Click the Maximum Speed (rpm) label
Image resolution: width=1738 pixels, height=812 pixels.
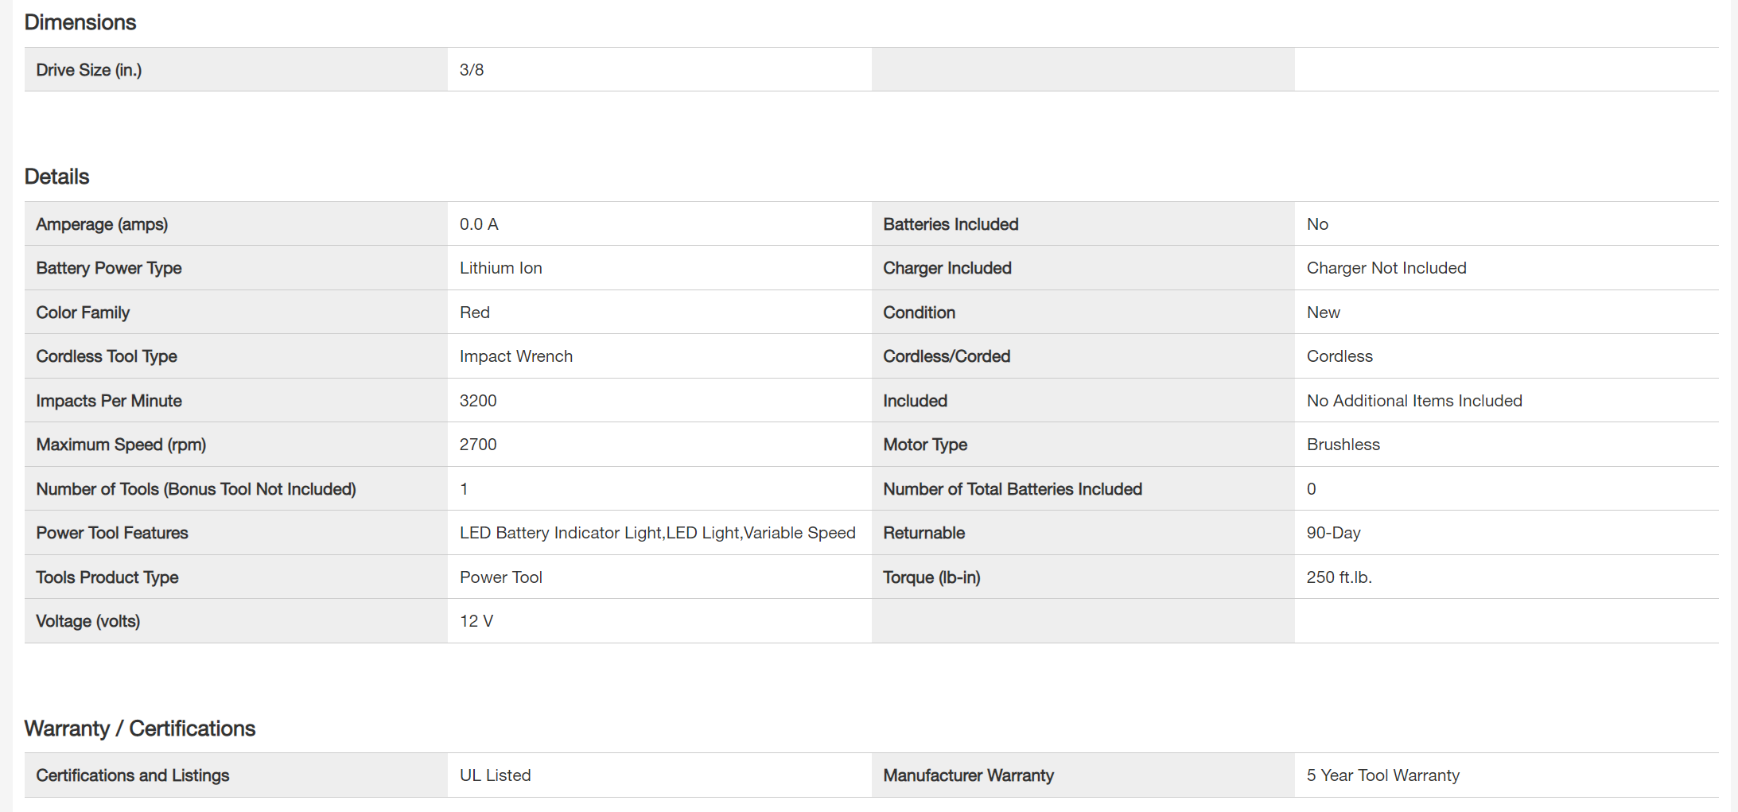coord(121,445)
